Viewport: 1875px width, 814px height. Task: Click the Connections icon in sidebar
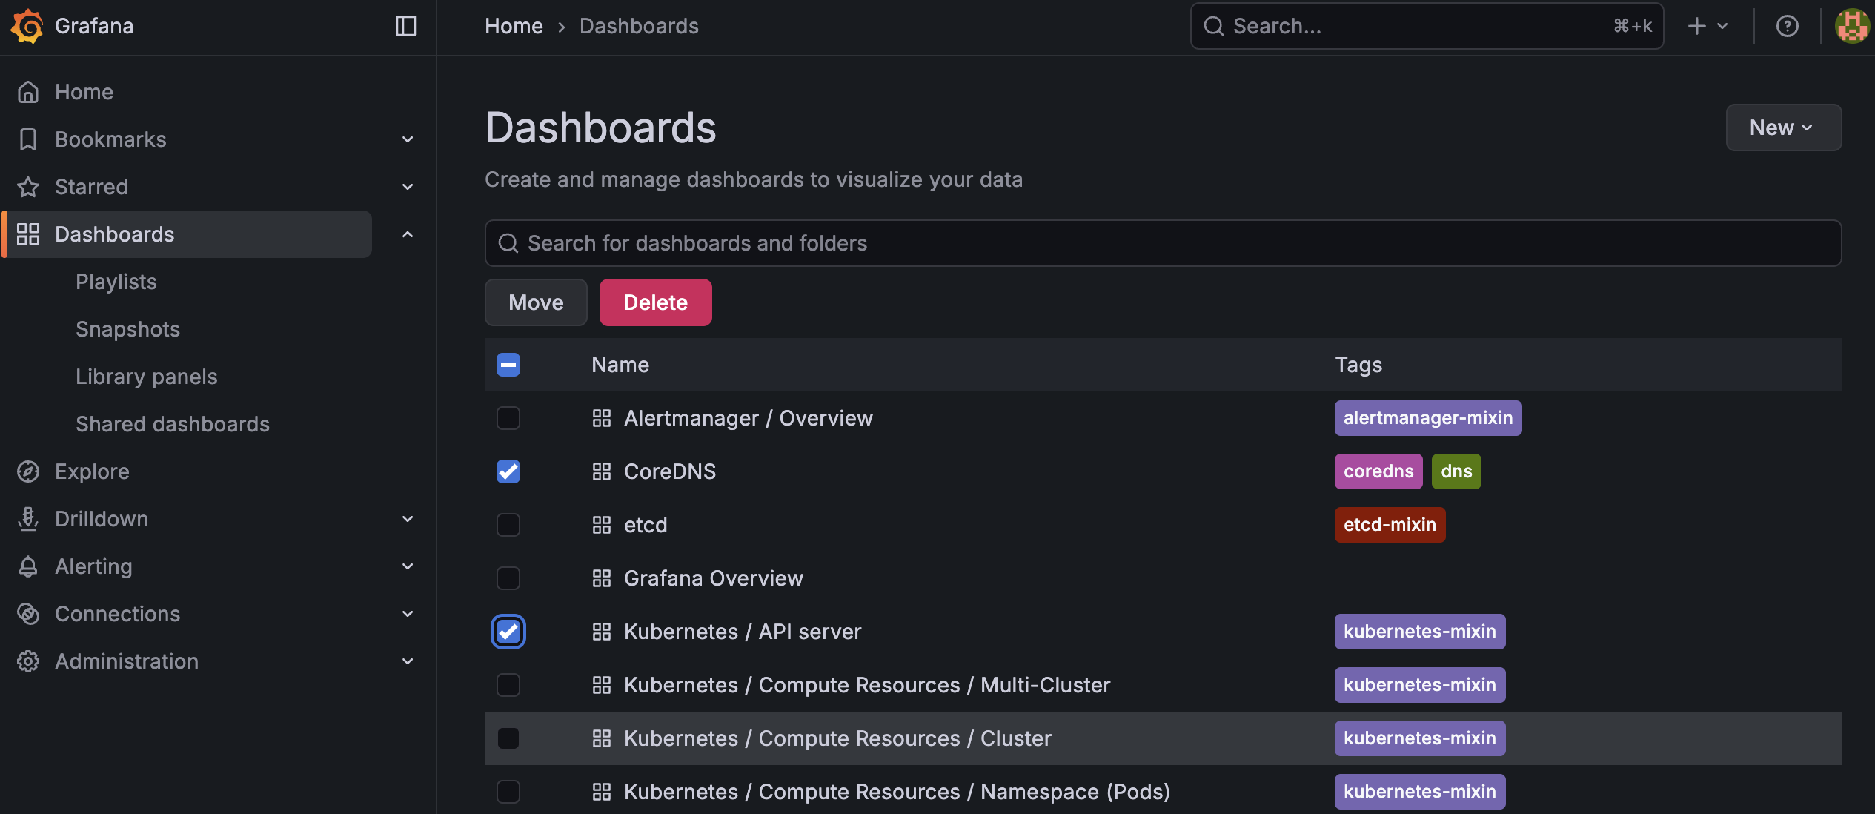[28, 614]
